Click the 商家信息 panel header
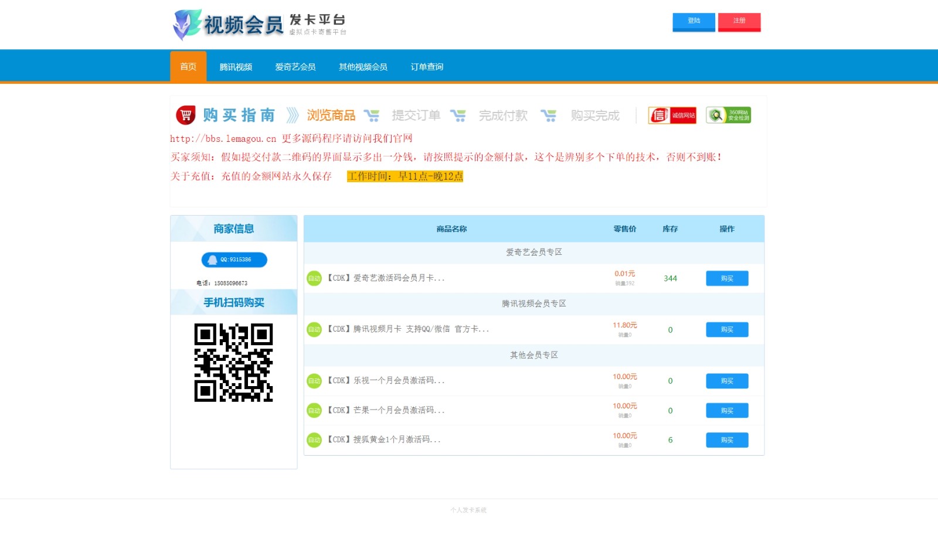 tap(233, 229)
